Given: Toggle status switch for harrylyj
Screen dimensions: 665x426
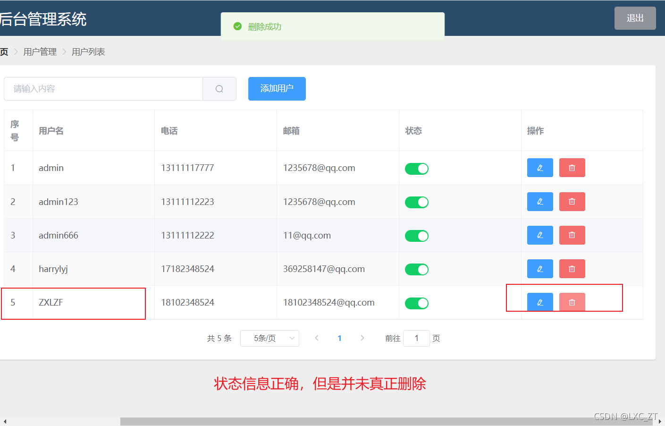Looking at the screenshot, I should pyautogui.click(x=417, y=269).
